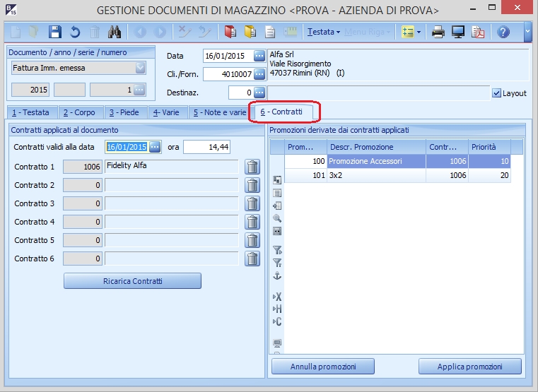
Task: Click the yellow book documents icon
Action: [x=250, y=32]
